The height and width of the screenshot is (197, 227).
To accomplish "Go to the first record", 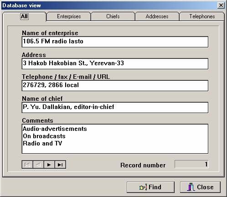I will (x=27, y=165).
